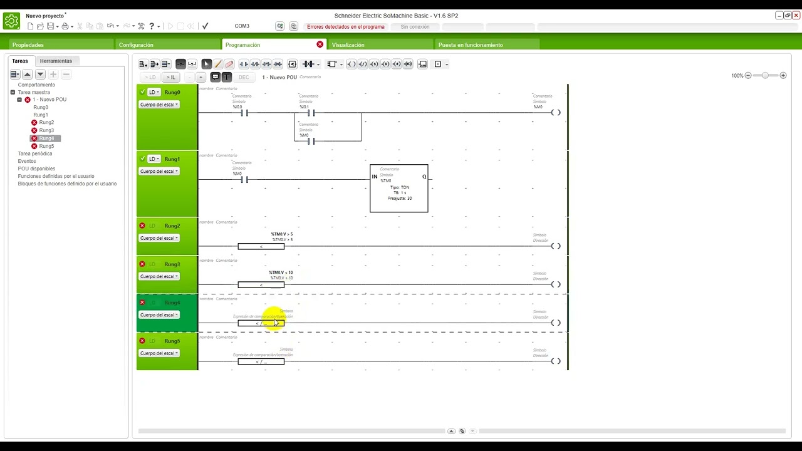Increase zoom with the plus button
Viewport: 802px width, 451px height.
tap(783, 76)
